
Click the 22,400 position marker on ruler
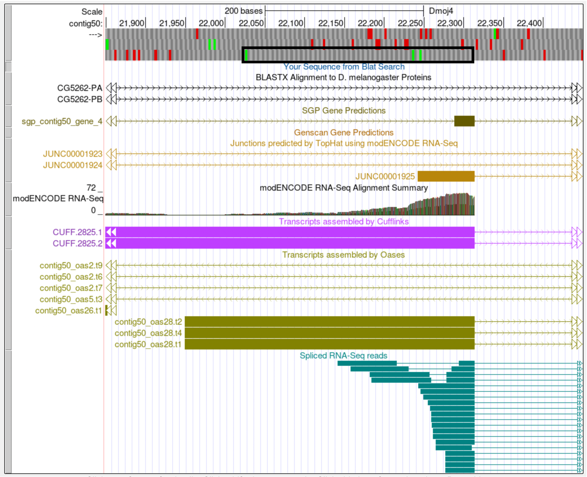(x=529, y=23)
